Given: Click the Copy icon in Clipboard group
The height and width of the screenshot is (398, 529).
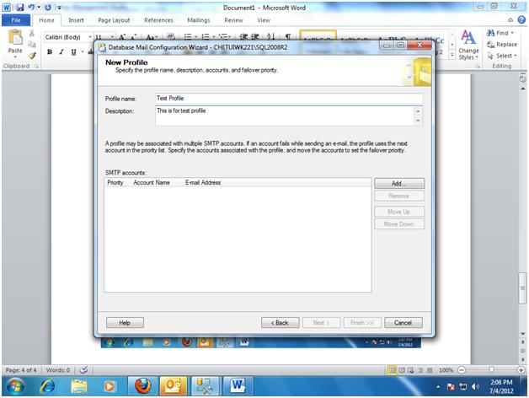Looking at the screenshot, I should pyautogui.click(x=32, y=44).
